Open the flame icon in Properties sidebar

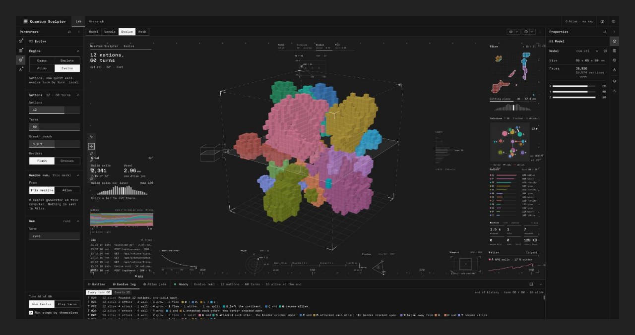(x=615, y=70)
